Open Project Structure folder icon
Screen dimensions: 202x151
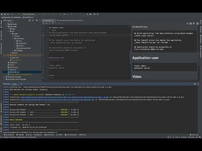point(90,14)
